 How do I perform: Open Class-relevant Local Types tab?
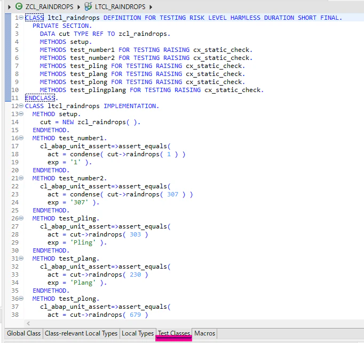(81, 333)
